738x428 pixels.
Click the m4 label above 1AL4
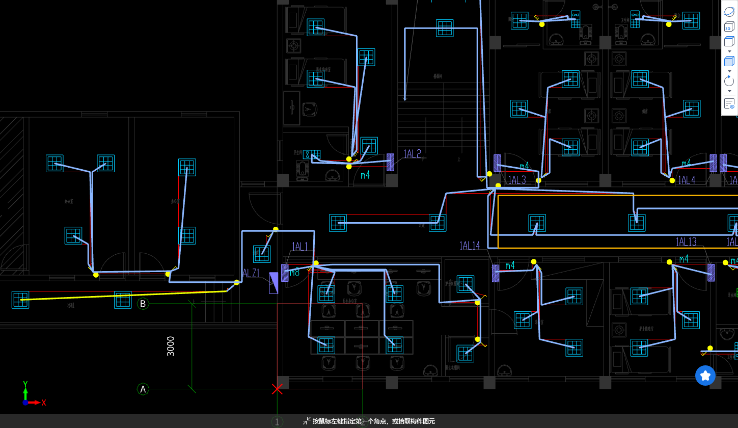pos(687,164)
